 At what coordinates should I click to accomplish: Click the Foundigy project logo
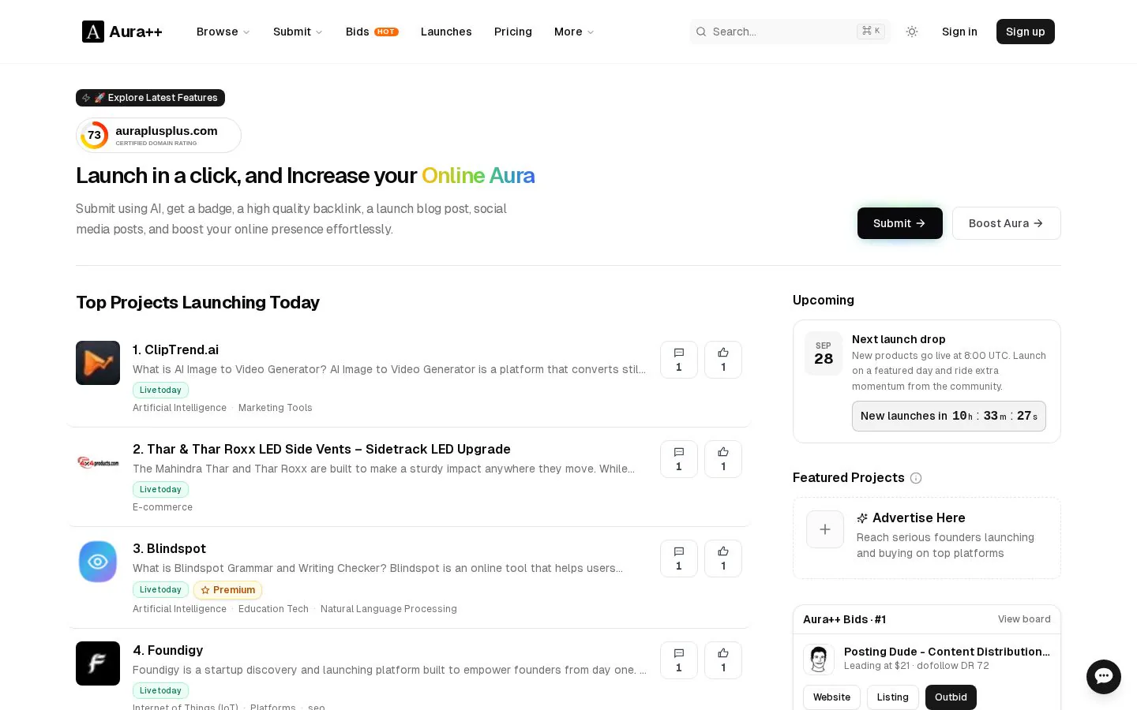(98, 663)
